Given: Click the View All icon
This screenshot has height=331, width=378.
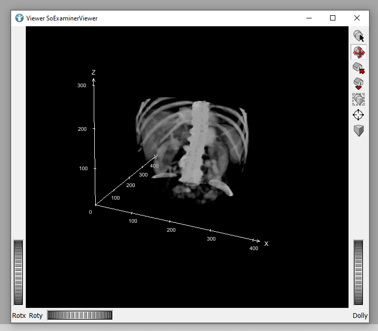Looking at the screenshot, I should tap(359, 99).
